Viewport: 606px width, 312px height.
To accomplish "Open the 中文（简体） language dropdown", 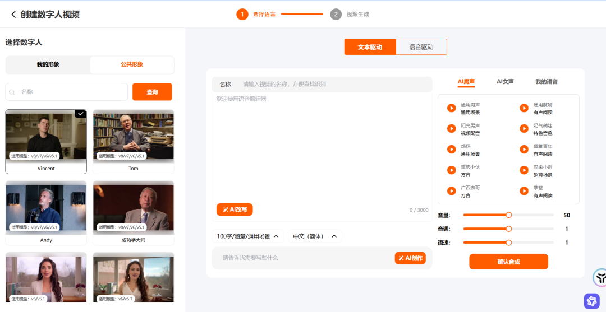I will [x=315, y=236].
